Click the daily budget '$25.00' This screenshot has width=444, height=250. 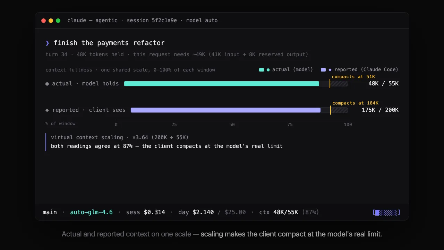coord(235,212)
